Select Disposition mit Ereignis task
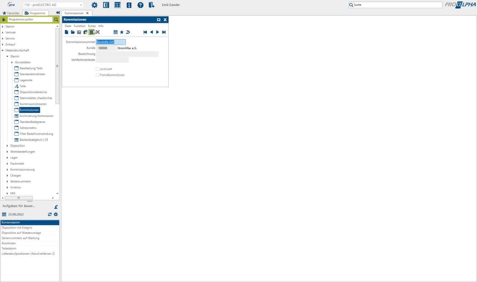Image resolution: width=477 pixels, height=282 pixels. tap(30, 228)
